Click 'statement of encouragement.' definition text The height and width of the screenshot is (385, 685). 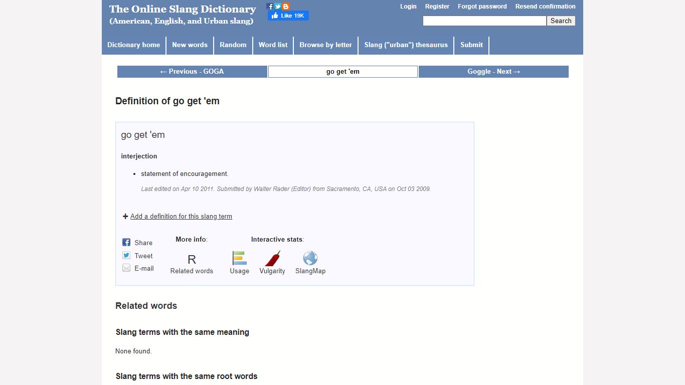185,174
